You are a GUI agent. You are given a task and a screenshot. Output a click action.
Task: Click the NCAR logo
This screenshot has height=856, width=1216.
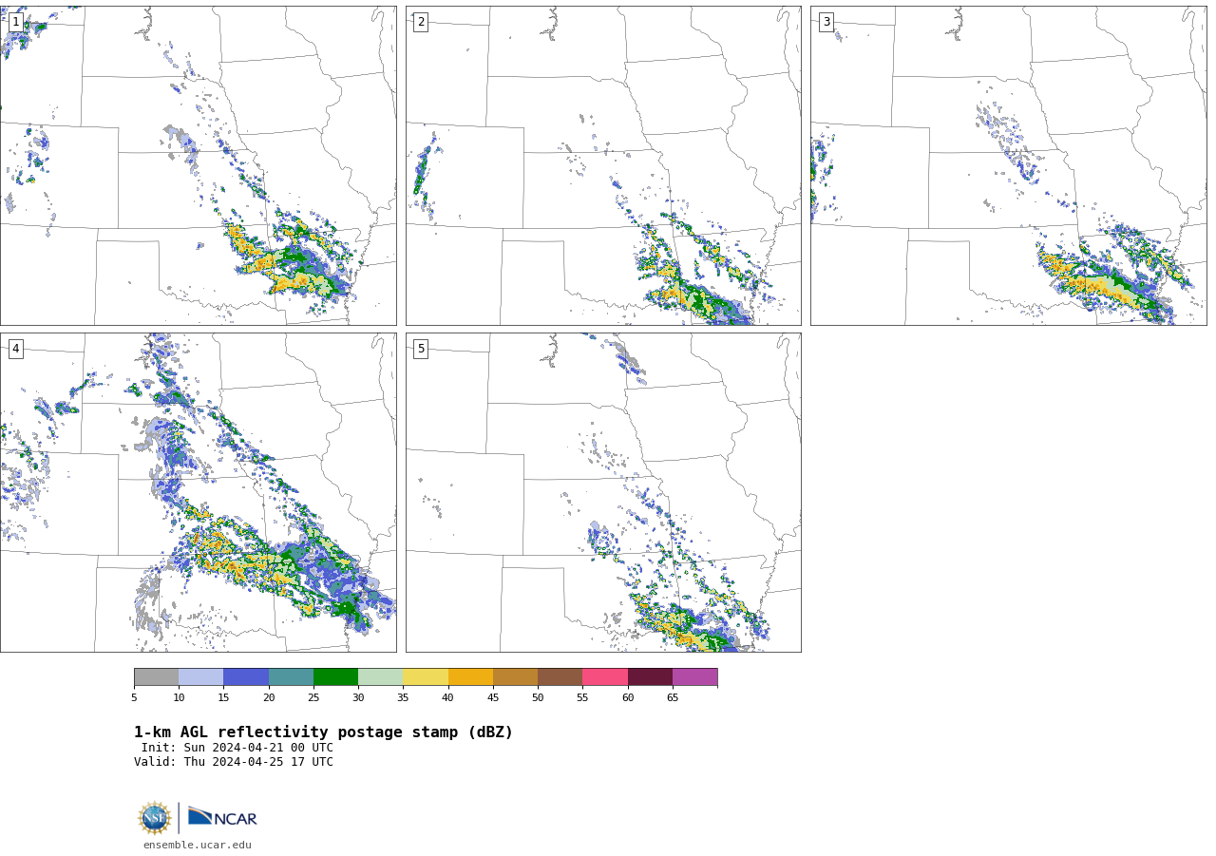coord(222,817)
